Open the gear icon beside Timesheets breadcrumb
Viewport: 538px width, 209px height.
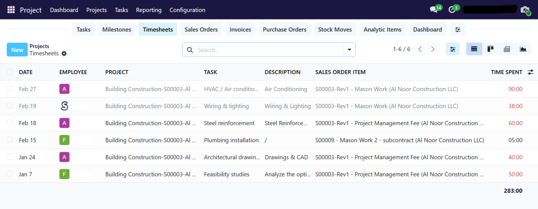pyautogui.click(x=64, y=53)
